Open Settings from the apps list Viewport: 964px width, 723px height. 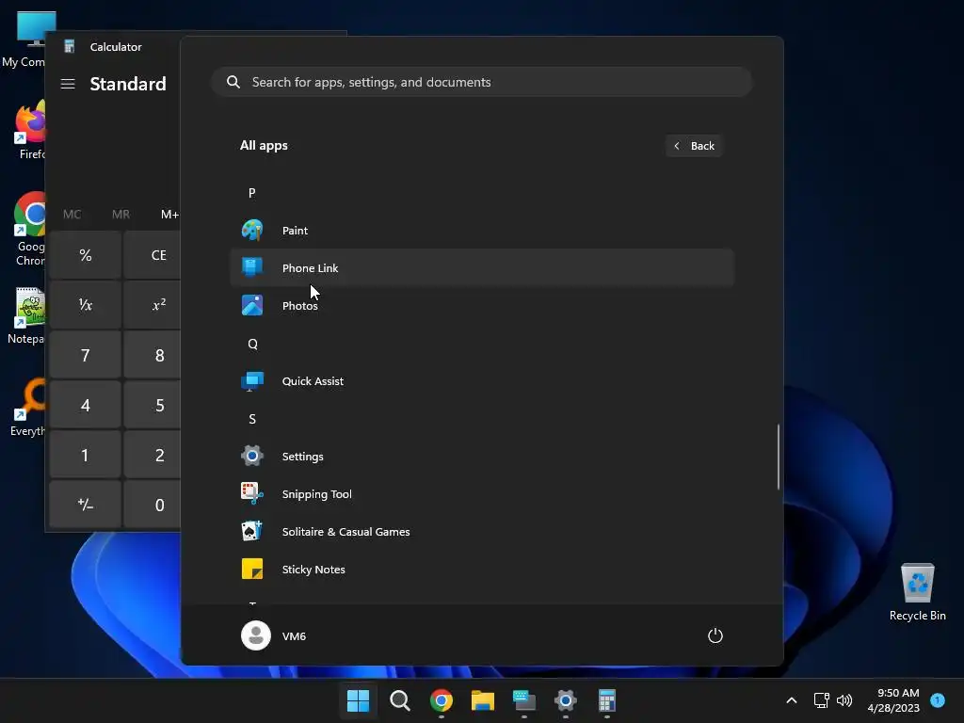[482, 457]
